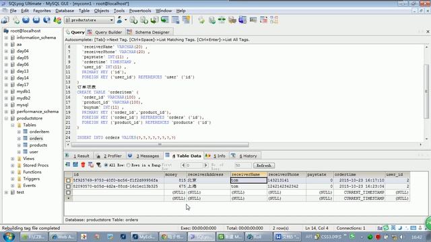Check the checkbox for row with money 675
The width and height of the screenshot is (431, 242).
(x=68, y=186)
